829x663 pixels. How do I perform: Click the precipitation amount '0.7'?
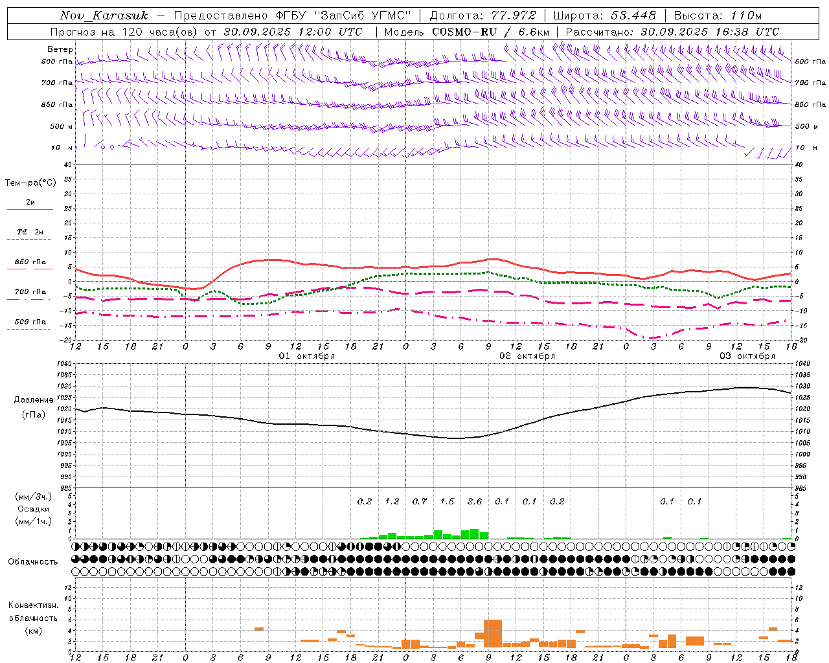pos(420,501)
